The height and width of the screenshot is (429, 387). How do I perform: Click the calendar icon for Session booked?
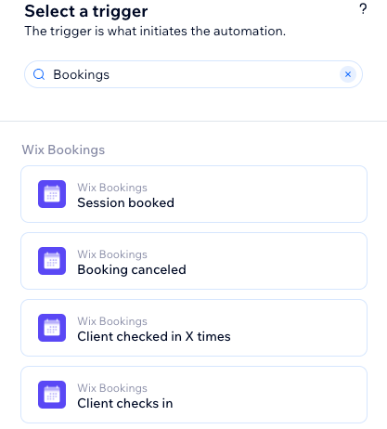(x=52, y=194)
